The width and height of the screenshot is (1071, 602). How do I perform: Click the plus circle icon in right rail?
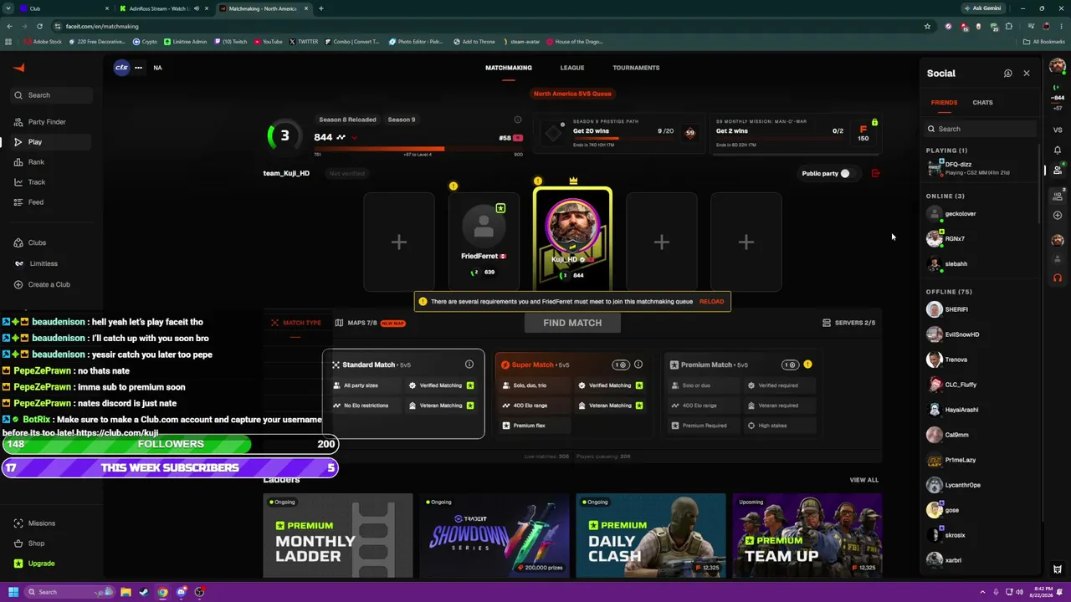[1058, 216]
